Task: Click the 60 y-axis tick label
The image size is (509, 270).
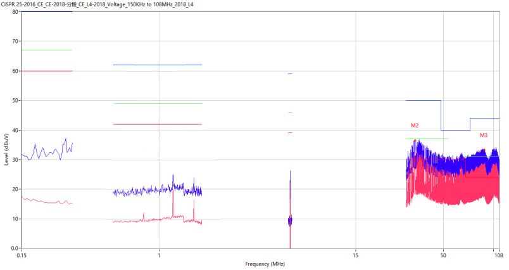Action: click(15, 71)
